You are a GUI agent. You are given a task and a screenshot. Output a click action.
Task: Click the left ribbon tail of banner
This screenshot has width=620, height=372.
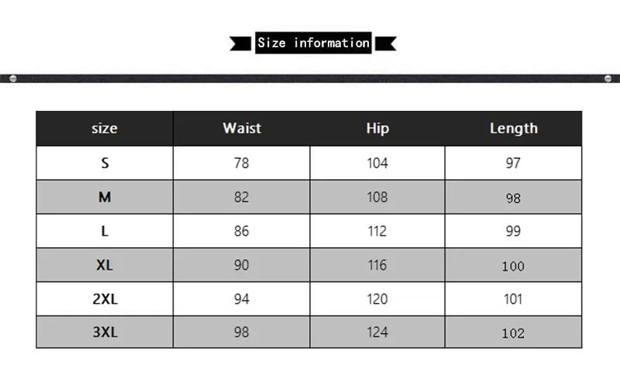pos(240,43)
